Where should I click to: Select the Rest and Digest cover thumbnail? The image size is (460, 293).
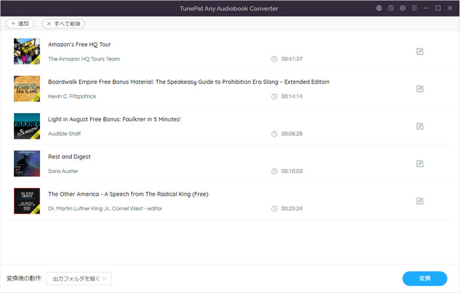click(x=27, y=164)
